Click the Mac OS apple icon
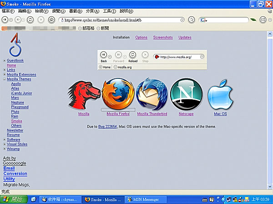 [220, 94]
